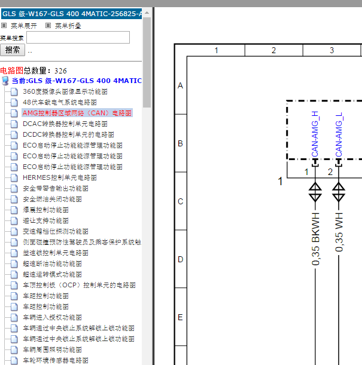The height and width of the screenshot is (365, 362).
Task: Open 安全燃油关闭功能图
Action: point(52,200)
